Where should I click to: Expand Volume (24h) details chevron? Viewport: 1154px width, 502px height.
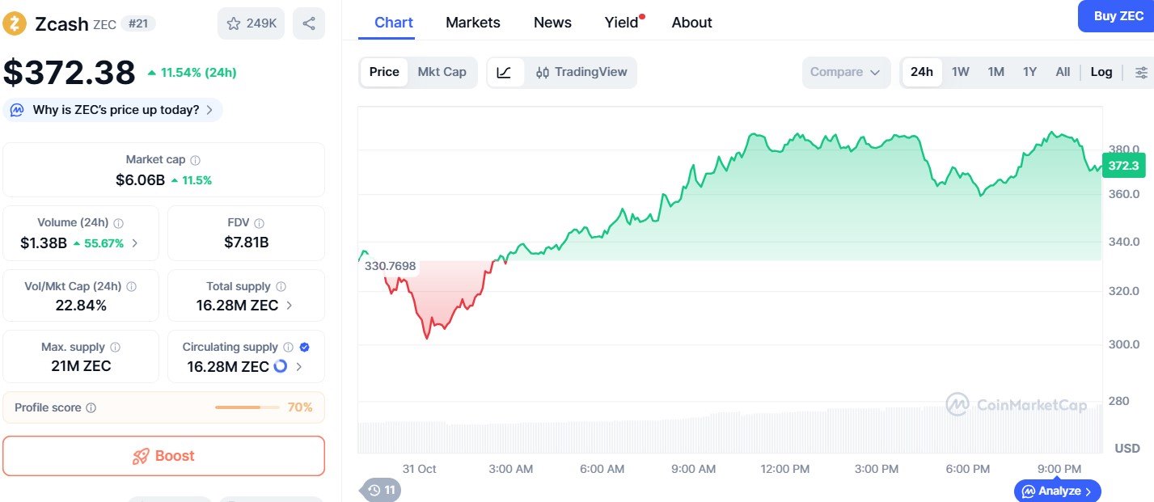coord(134,243)
